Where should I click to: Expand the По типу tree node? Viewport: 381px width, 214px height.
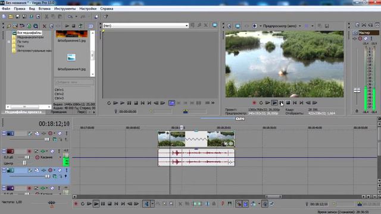point(9,42)
